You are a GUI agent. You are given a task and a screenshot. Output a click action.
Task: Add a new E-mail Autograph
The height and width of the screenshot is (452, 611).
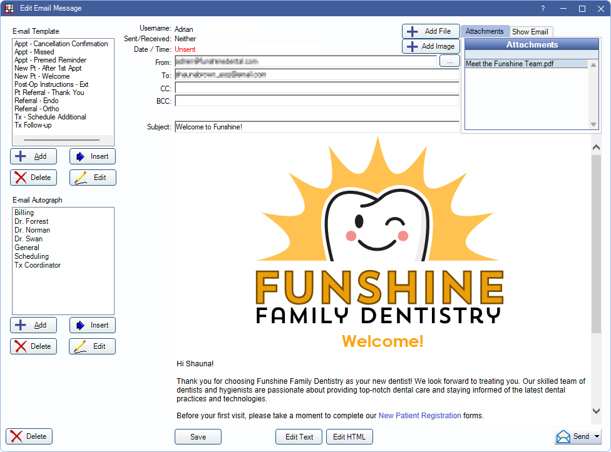[33, 325]
